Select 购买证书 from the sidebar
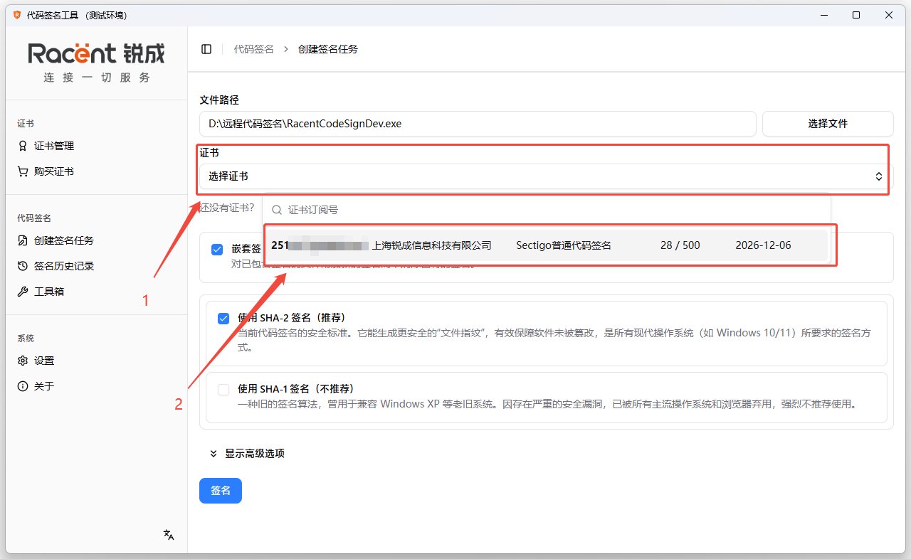Viewport: 911px width, 559px height. (x=53, y=171)
